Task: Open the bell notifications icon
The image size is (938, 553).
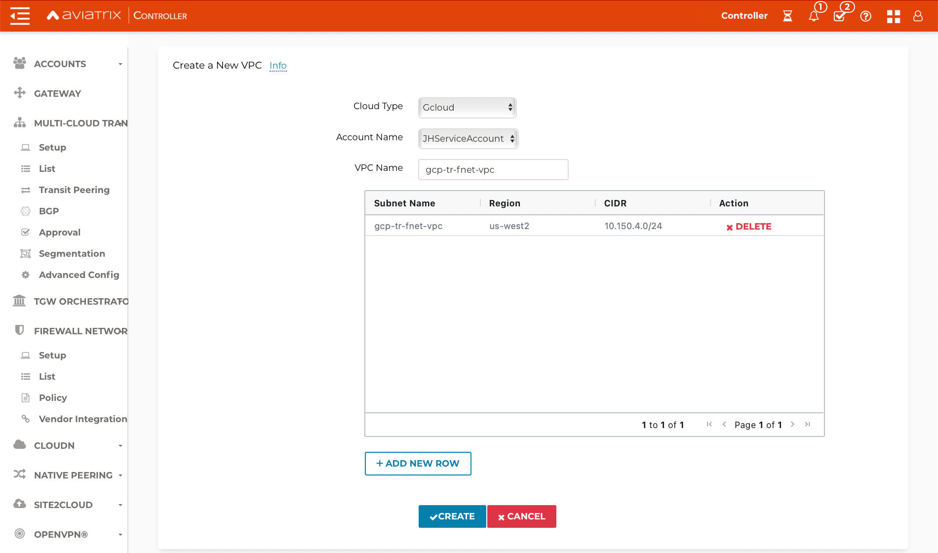Action: click(814, 16)
